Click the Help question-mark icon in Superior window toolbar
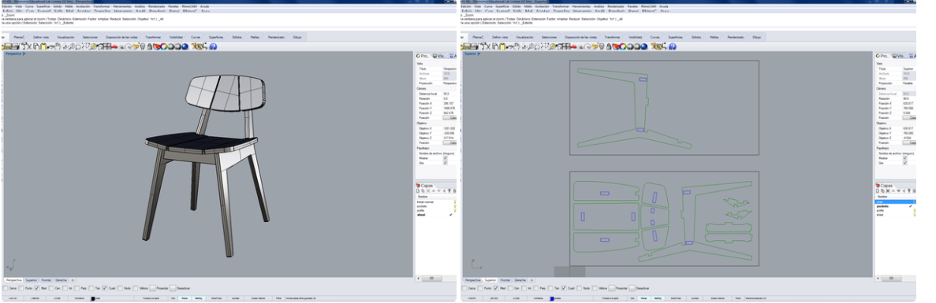936x303 pixels. pyautogui.click(x=672, y=46)
